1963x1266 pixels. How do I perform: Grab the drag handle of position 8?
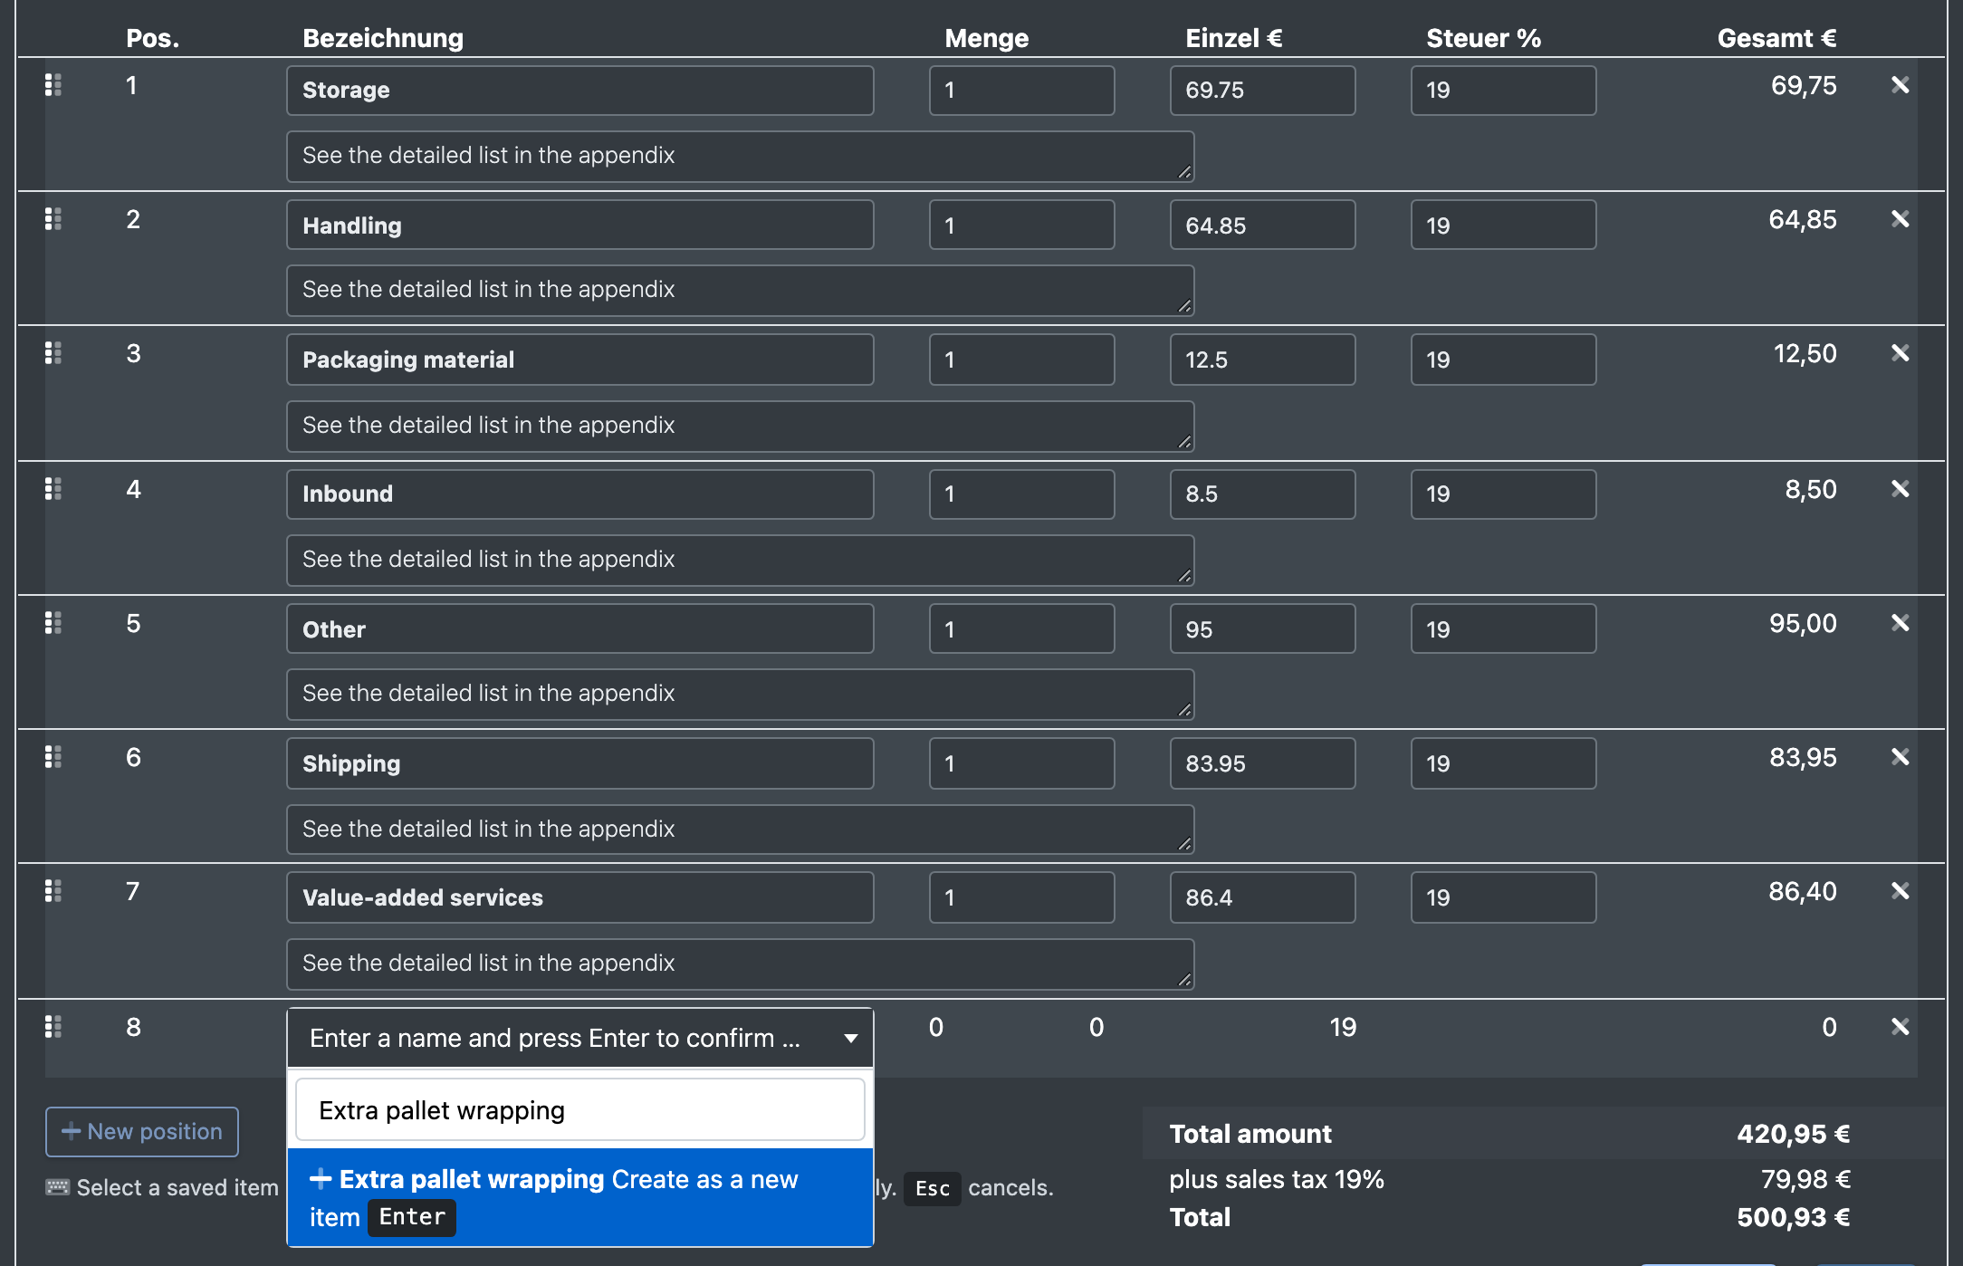point(53,1027)
